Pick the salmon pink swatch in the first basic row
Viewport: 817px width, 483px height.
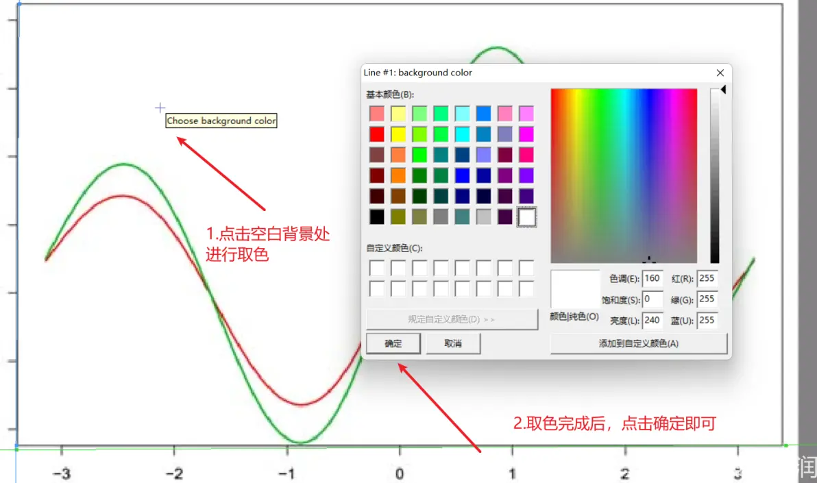pos(377,113)
